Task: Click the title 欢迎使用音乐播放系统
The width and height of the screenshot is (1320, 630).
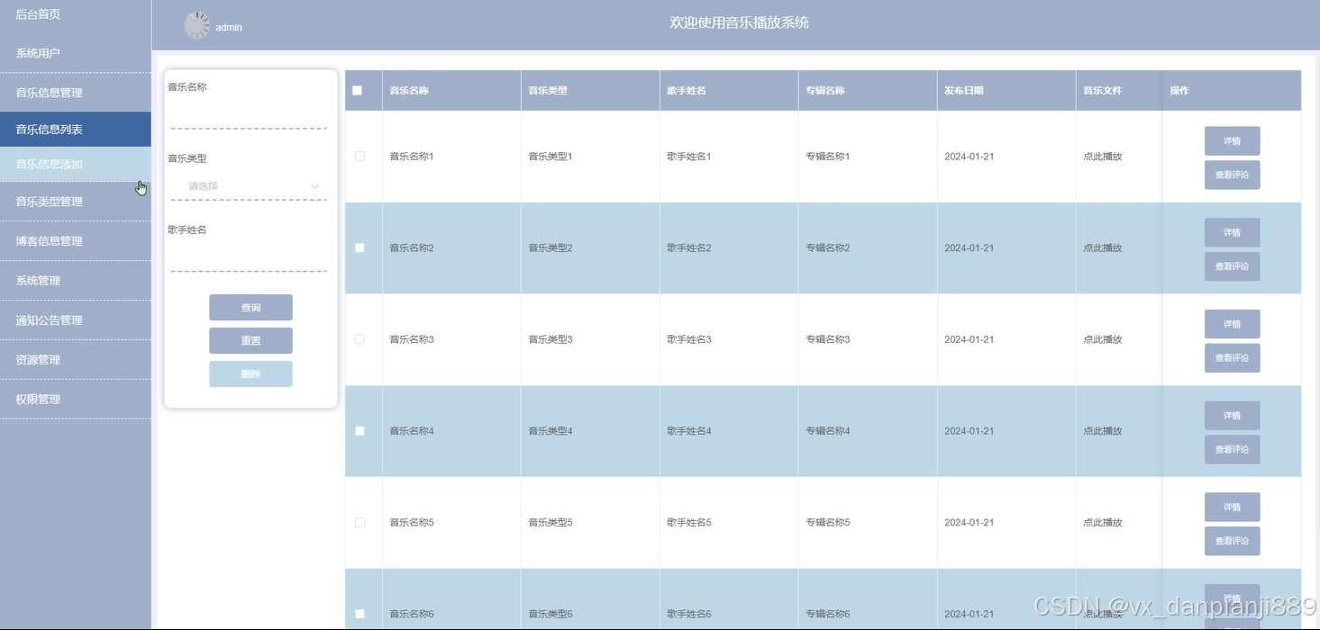Action: tap(740, 22)
